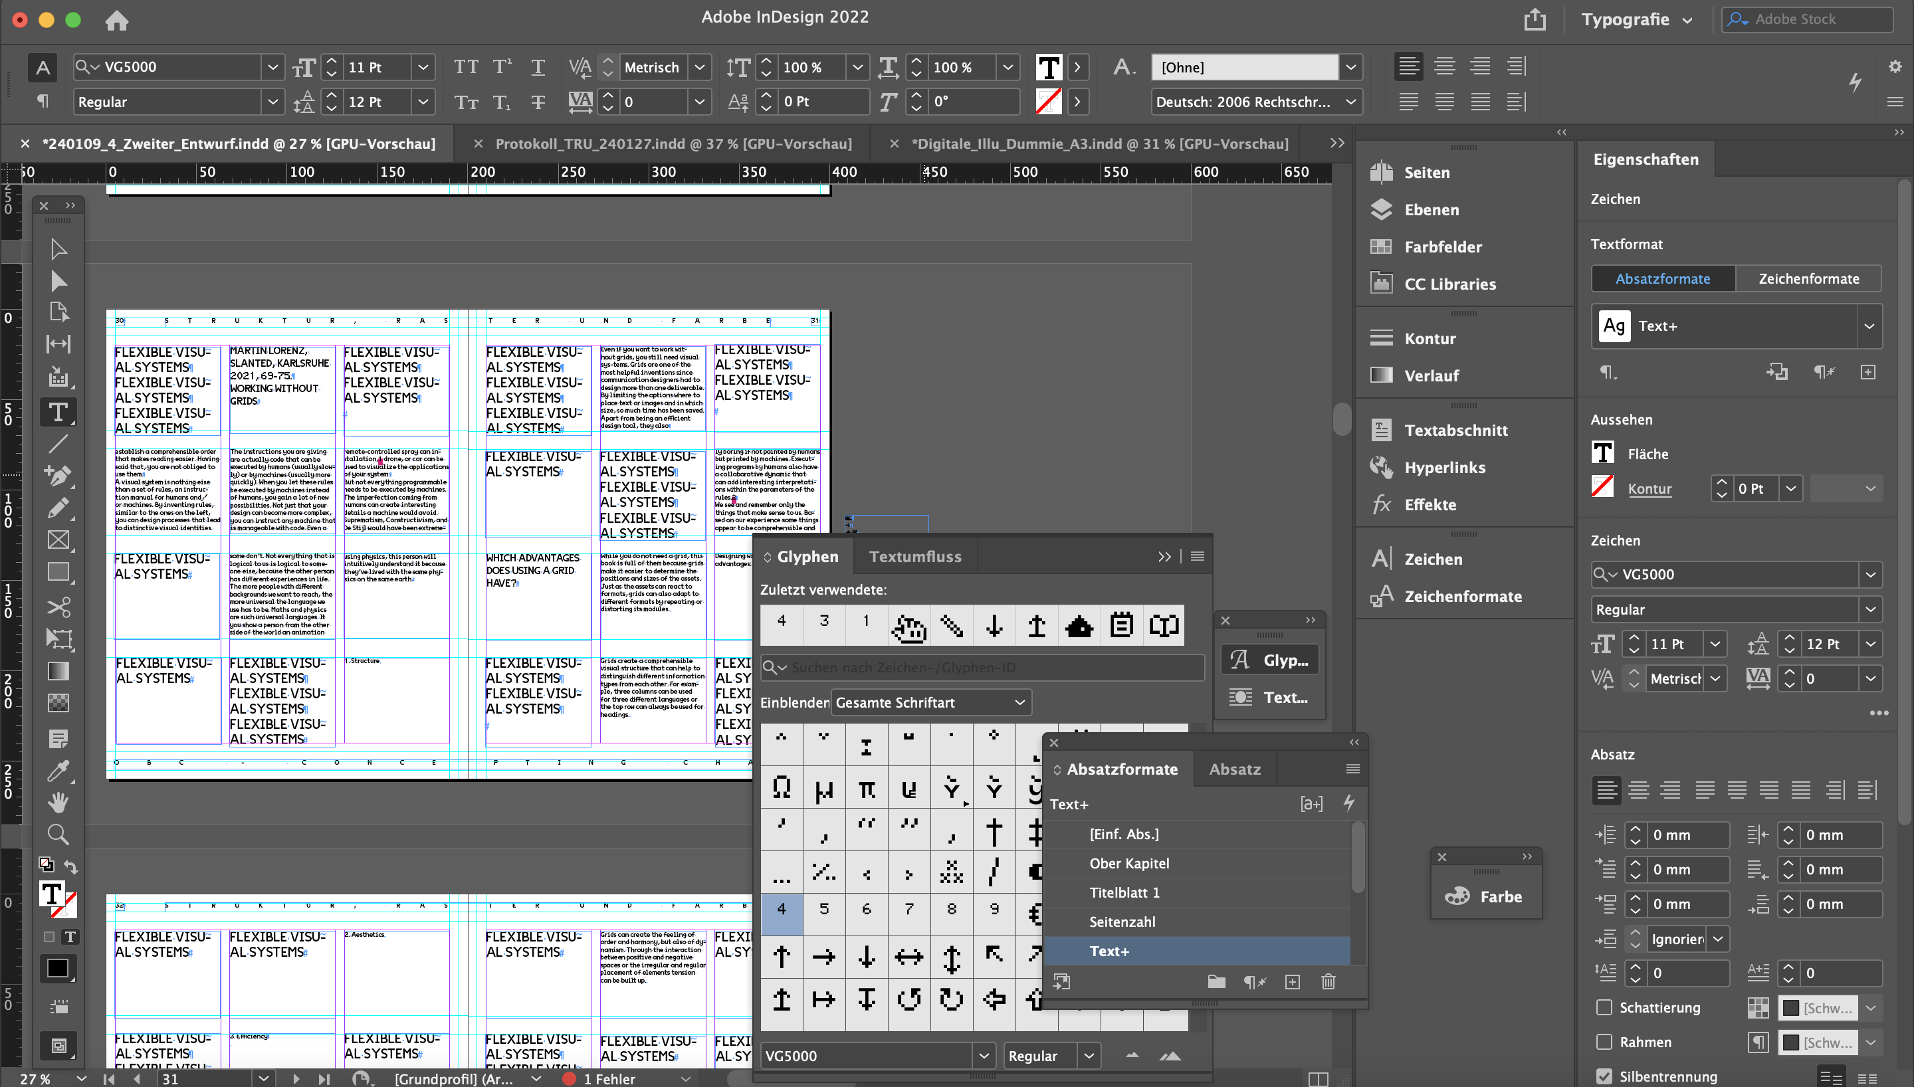Click the Fläche fill color swatch
1914x1087 pixels.
pyautogui.click(x=1603, y=453)
